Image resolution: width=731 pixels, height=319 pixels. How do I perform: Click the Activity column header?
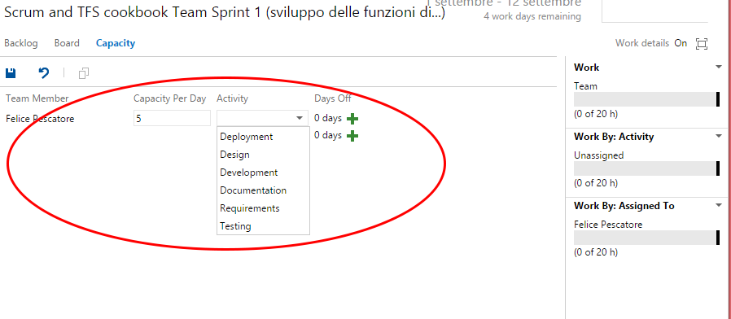pos(232,98)
